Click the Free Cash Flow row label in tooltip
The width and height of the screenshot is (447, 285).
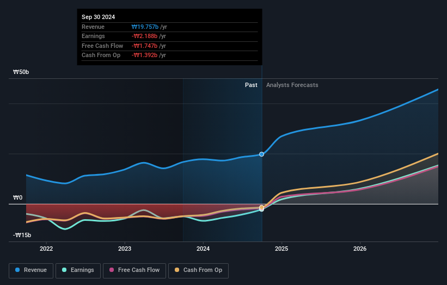102,46
